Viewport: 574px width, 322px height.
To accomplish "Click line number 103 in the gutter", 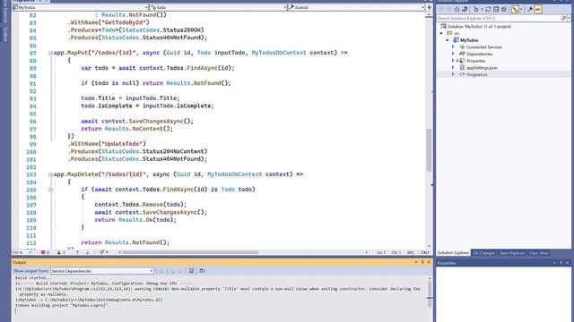I will 31,174.
